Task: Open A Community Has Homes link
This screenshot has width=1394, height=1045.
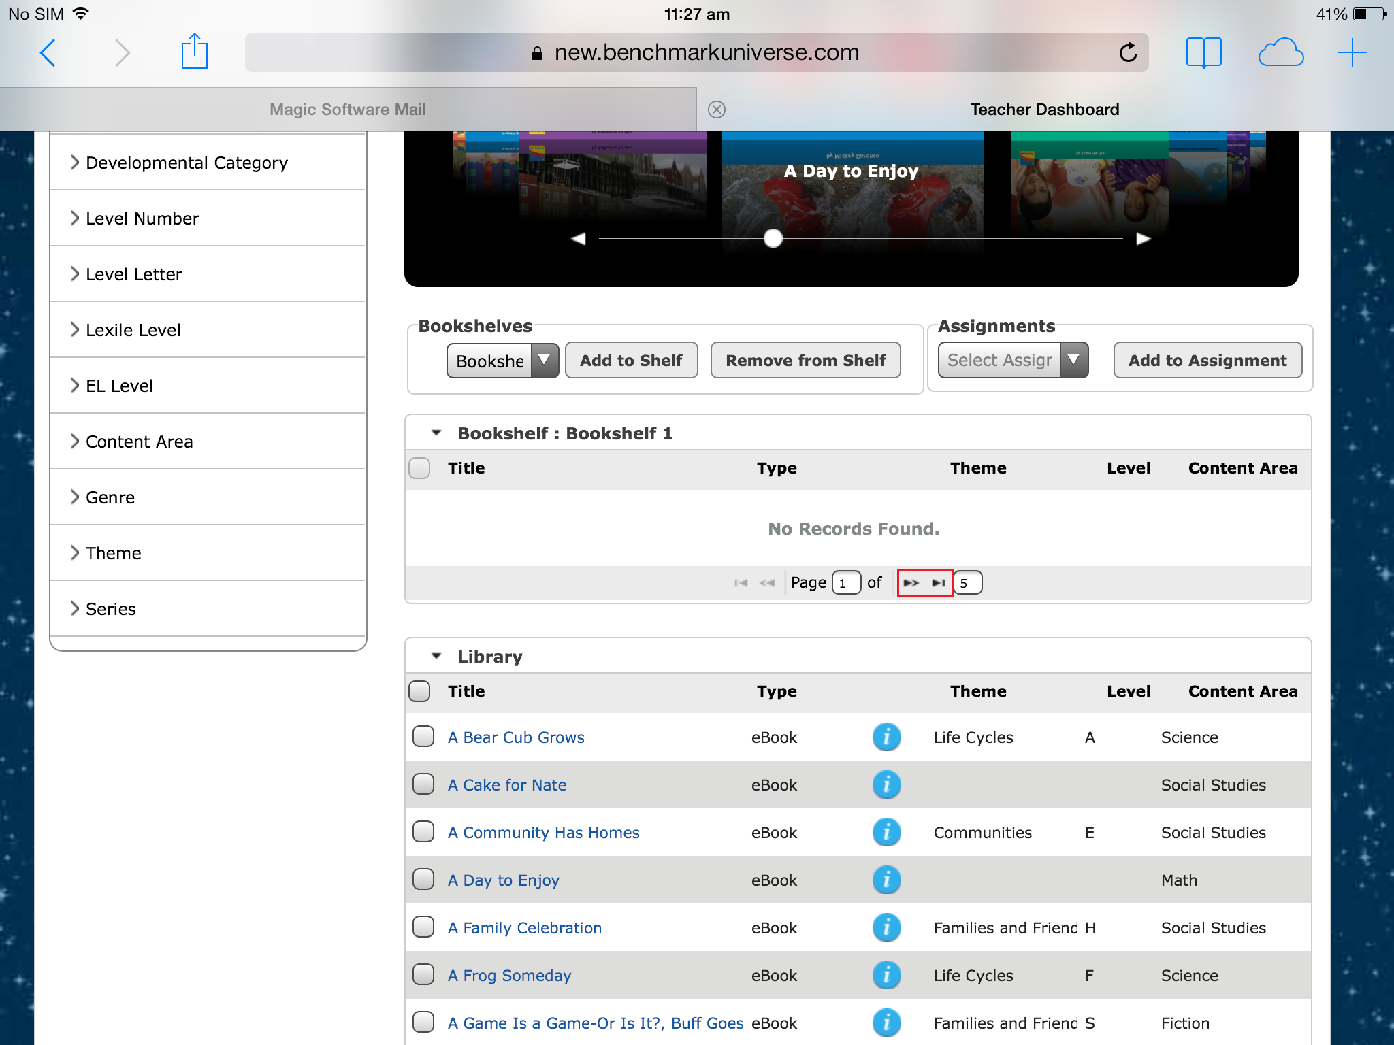Action: coord(544,833)
